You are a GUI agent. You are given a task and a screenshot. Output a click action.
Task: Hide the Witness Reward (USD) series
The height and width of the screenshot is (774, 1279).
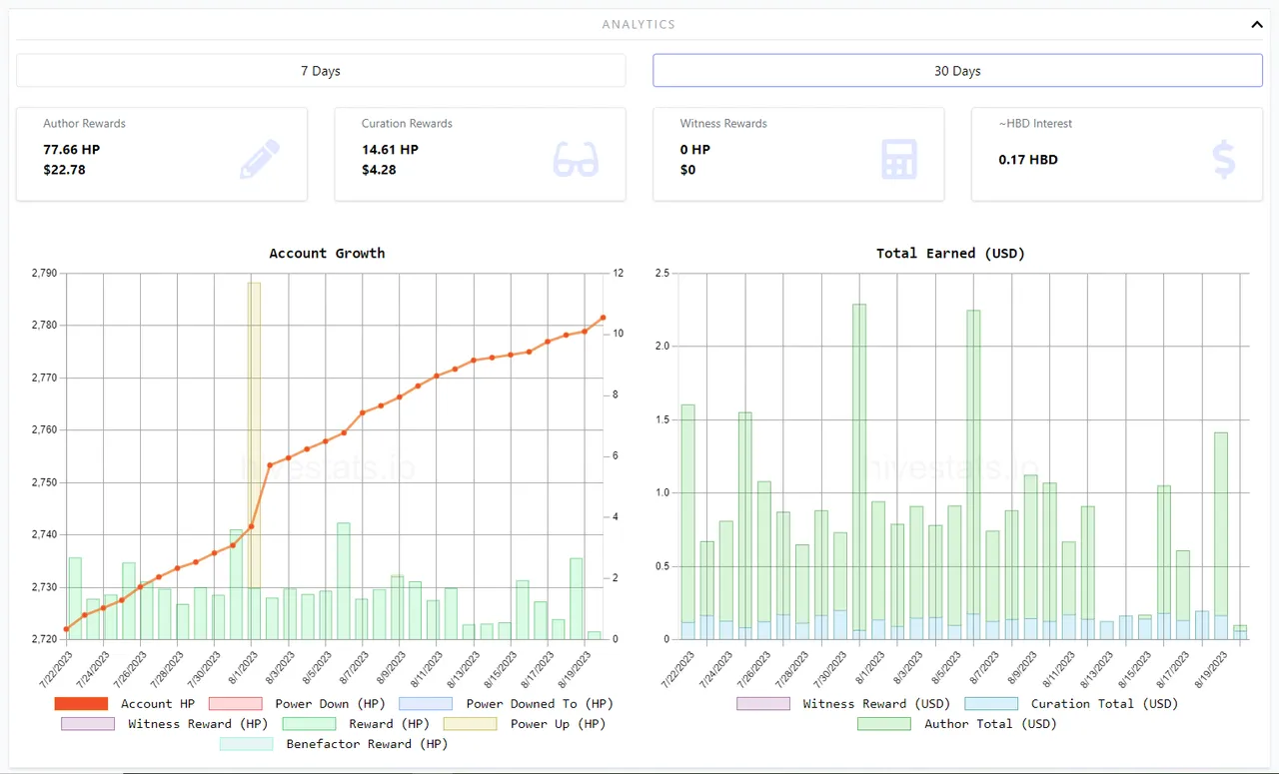click(x=763, y=704)
